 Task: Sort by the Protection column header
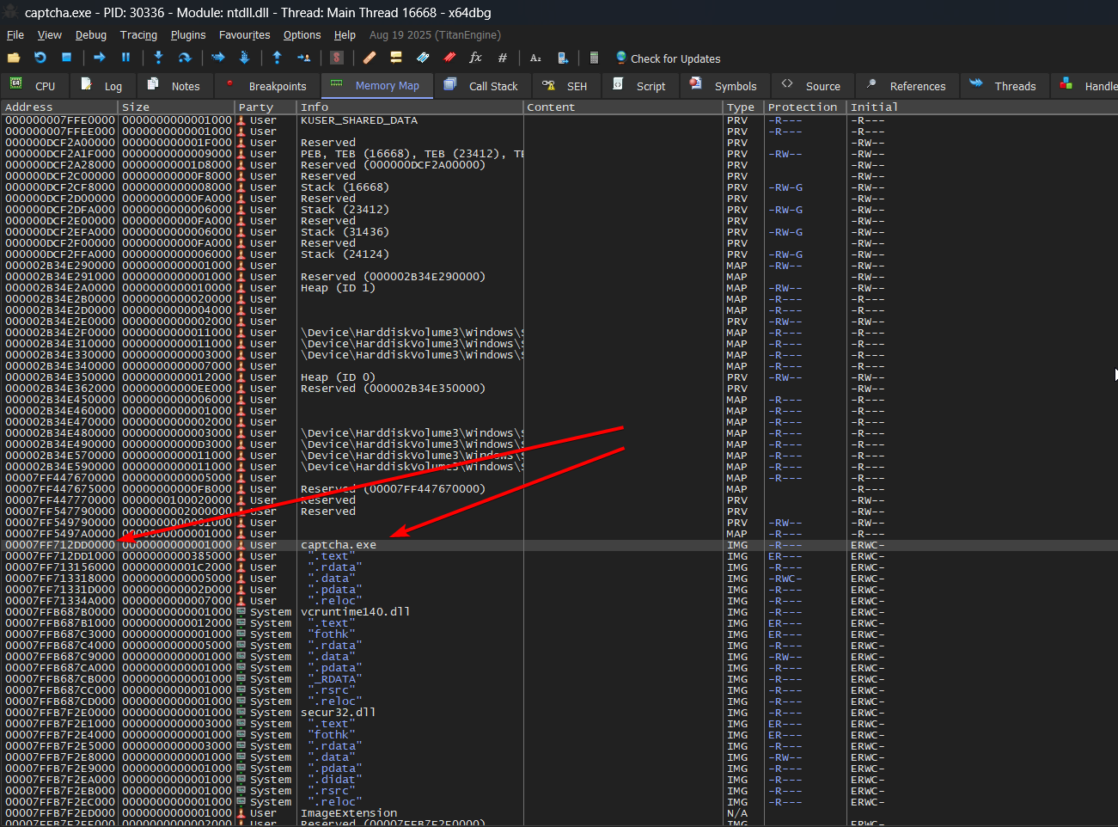click(802, 107)
